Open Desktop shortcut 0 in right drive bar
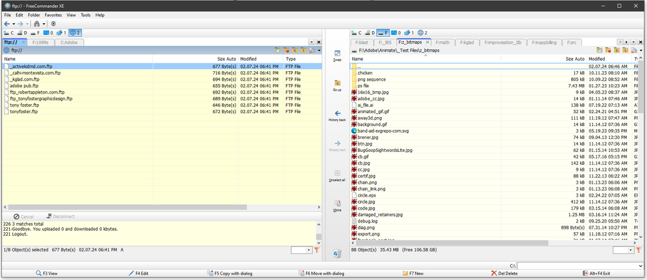Viewport: 647px width, 280px height. [396, 32]
